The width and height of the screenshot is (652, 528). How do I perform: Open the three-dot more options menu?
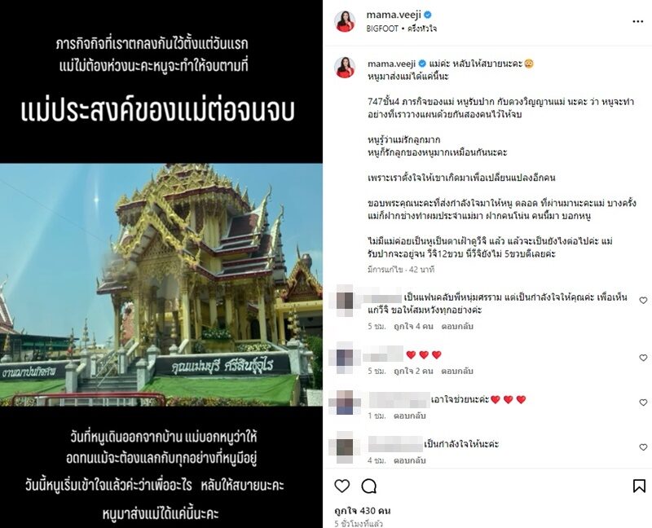pyautogui.click(x=637, y=22)
